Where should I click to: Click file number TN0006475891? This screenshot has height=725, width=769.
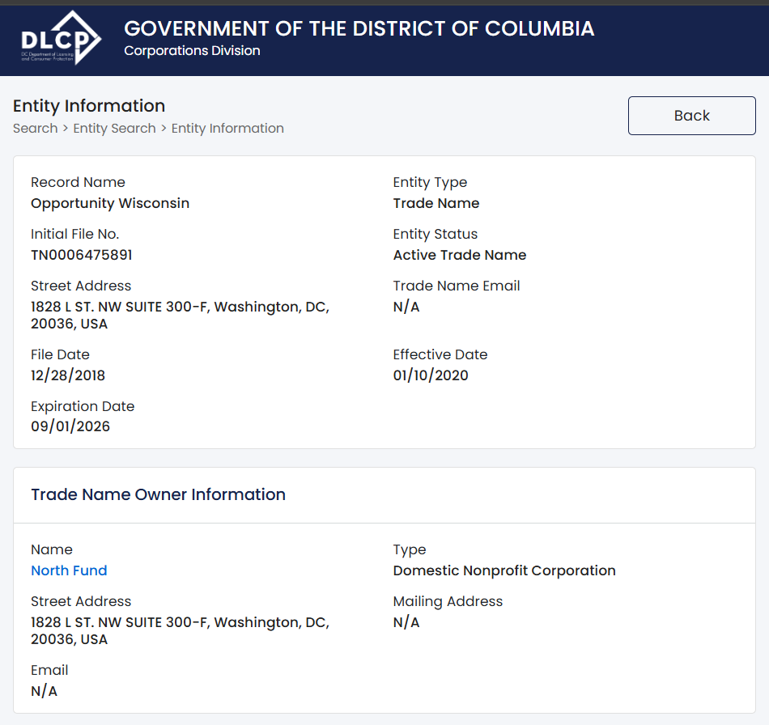click(82, 255)
